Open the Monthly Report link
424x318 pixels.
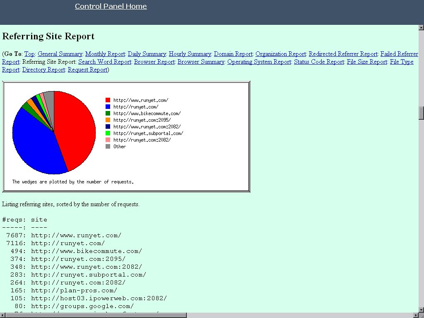(105, 54)
